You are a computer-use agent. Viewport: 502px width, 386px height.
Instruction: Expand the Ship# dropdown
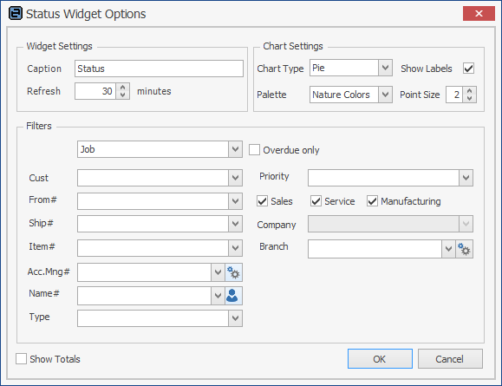(235, 224)
